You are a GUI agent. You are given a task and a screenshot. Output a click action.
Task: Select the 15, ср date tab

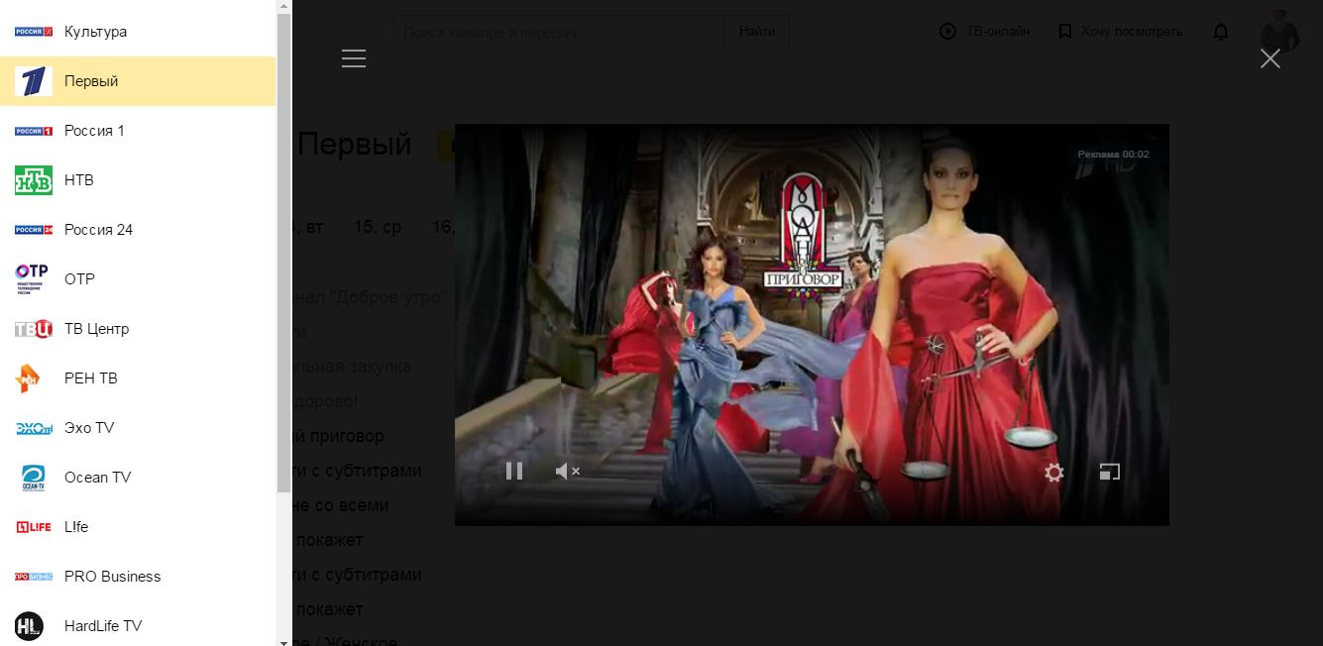[x=378, y=227]
